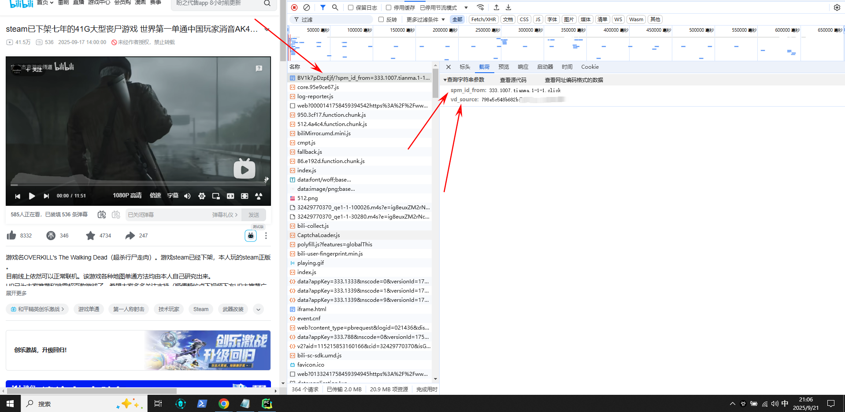Viewport: 845px width, 412px height.
Task: Filter requests by Wasm
Action: [x=636, y=19]
